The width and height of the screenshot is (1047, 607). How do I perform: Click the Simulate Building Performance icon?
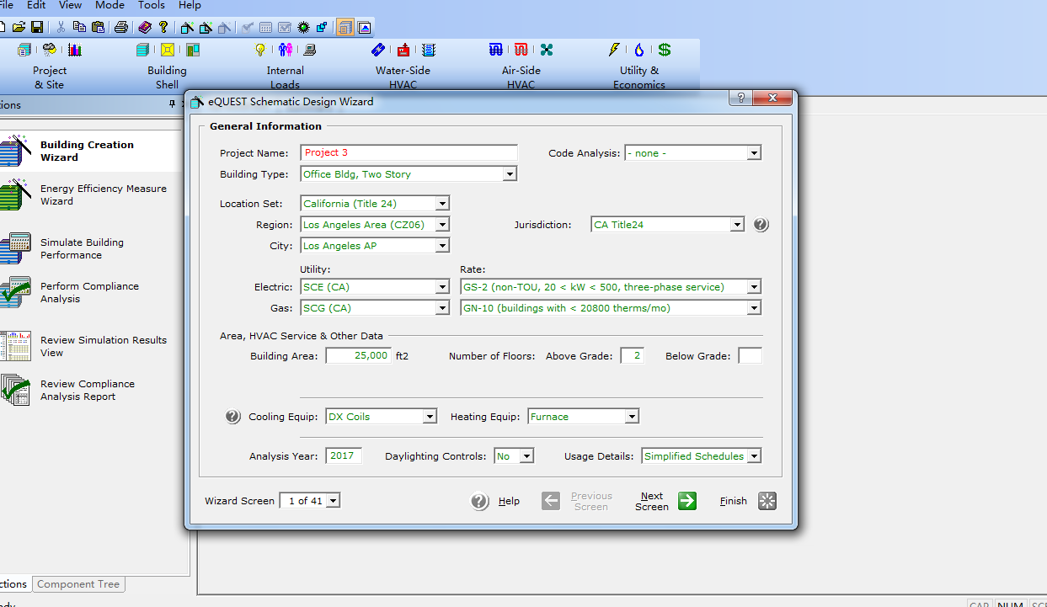pyautogui.click(x=15, y=248)
